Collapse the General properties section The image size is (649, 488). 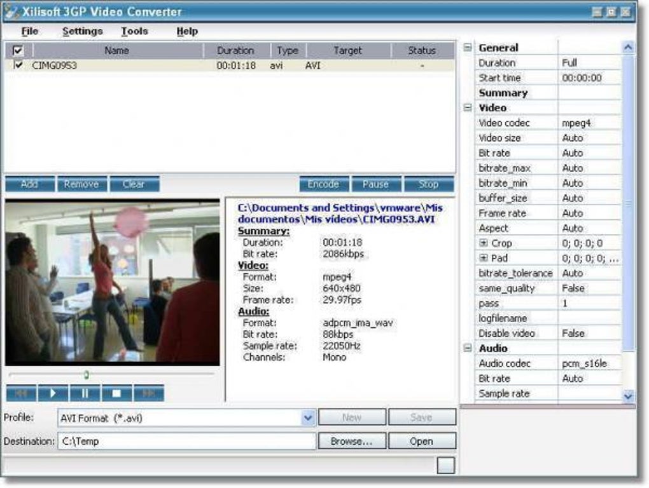467,48
